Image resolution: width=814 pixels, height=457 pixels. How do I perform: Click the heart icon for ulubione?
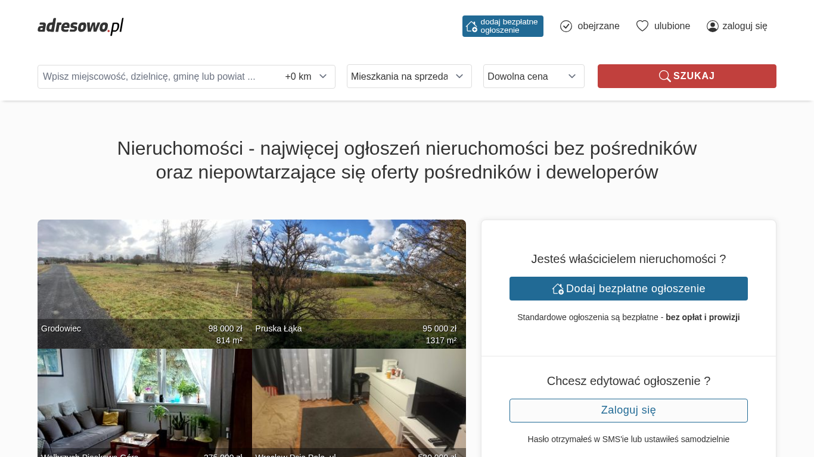click(x=642, y=26)
